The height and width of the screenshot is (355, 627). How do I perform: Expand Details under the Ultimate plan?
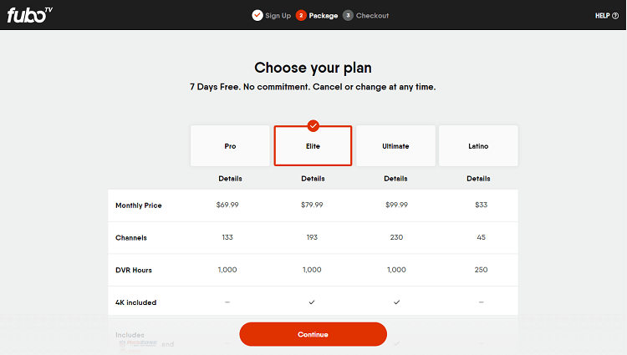point(396,179)
